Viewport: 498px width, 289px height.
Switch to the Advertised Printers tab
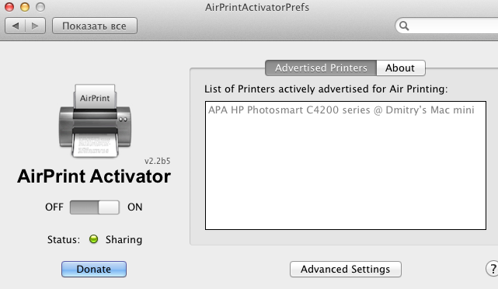coord(321,68)
